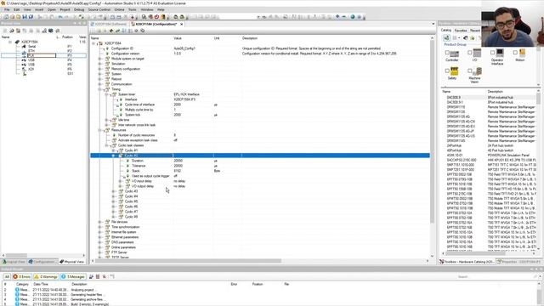Collapse the Cyclic #2 node
544x306 pixels.
coord(113,156)
